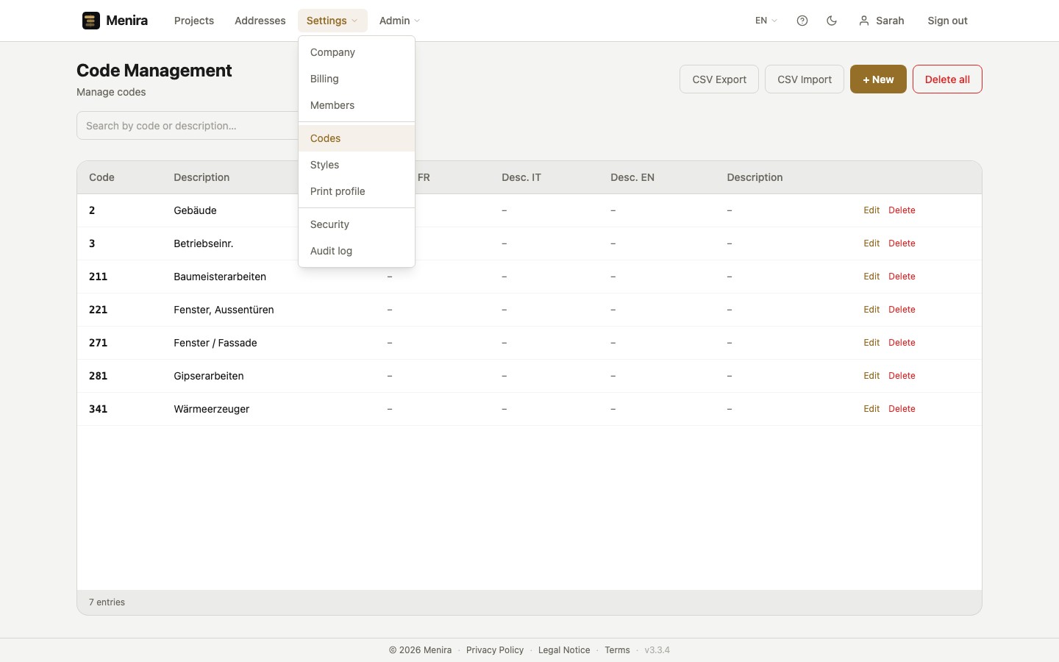Click code number 271 cell
1059x662 pixels.
pos(98,343)
